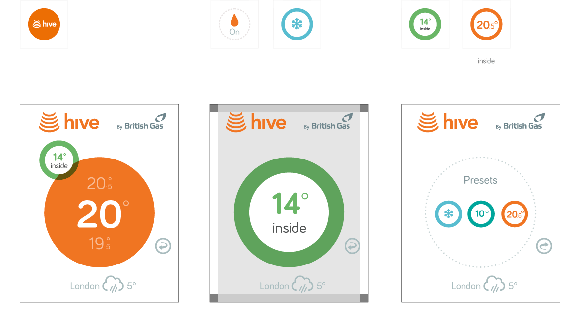
Task: Click the rain cloud icon in the left widget
Action: click(x=113, y=285)
